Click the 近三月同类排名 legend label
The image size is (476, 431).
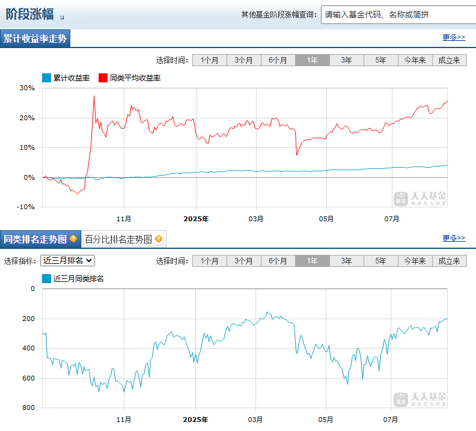[x=78, y=279]
